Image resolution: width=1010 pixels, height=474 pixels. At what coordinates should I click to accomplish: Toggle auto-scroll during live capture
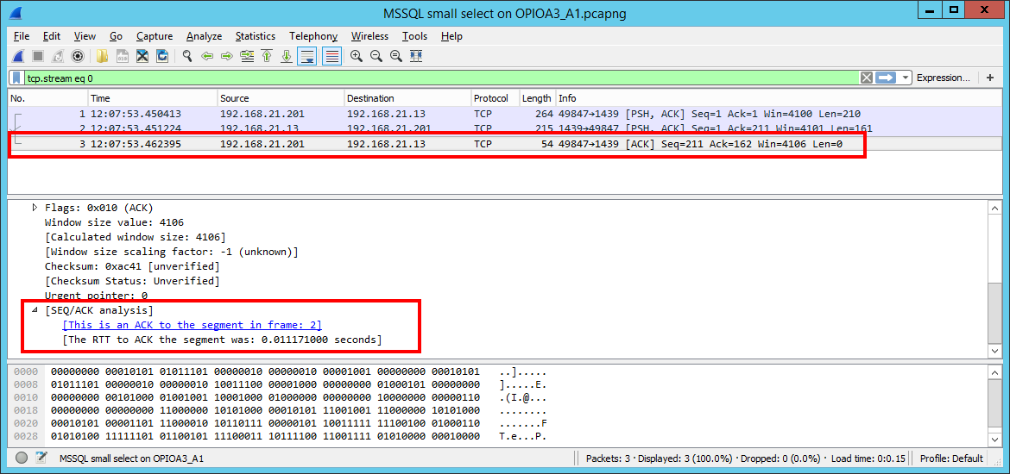(x=307, y=56)
